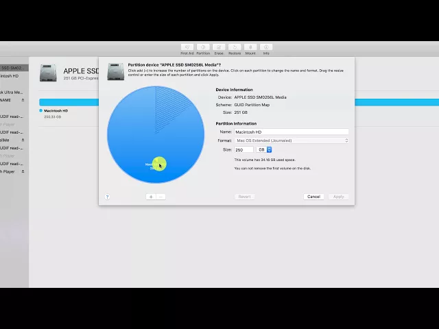Add a partition with the plus button
Image resolution: width=439 pixels, height=329 pixels.
151,197
